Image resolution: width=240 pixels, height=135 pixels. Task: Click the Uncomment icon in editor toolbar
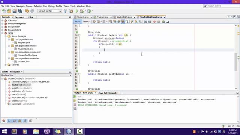[x=168, y=22]
